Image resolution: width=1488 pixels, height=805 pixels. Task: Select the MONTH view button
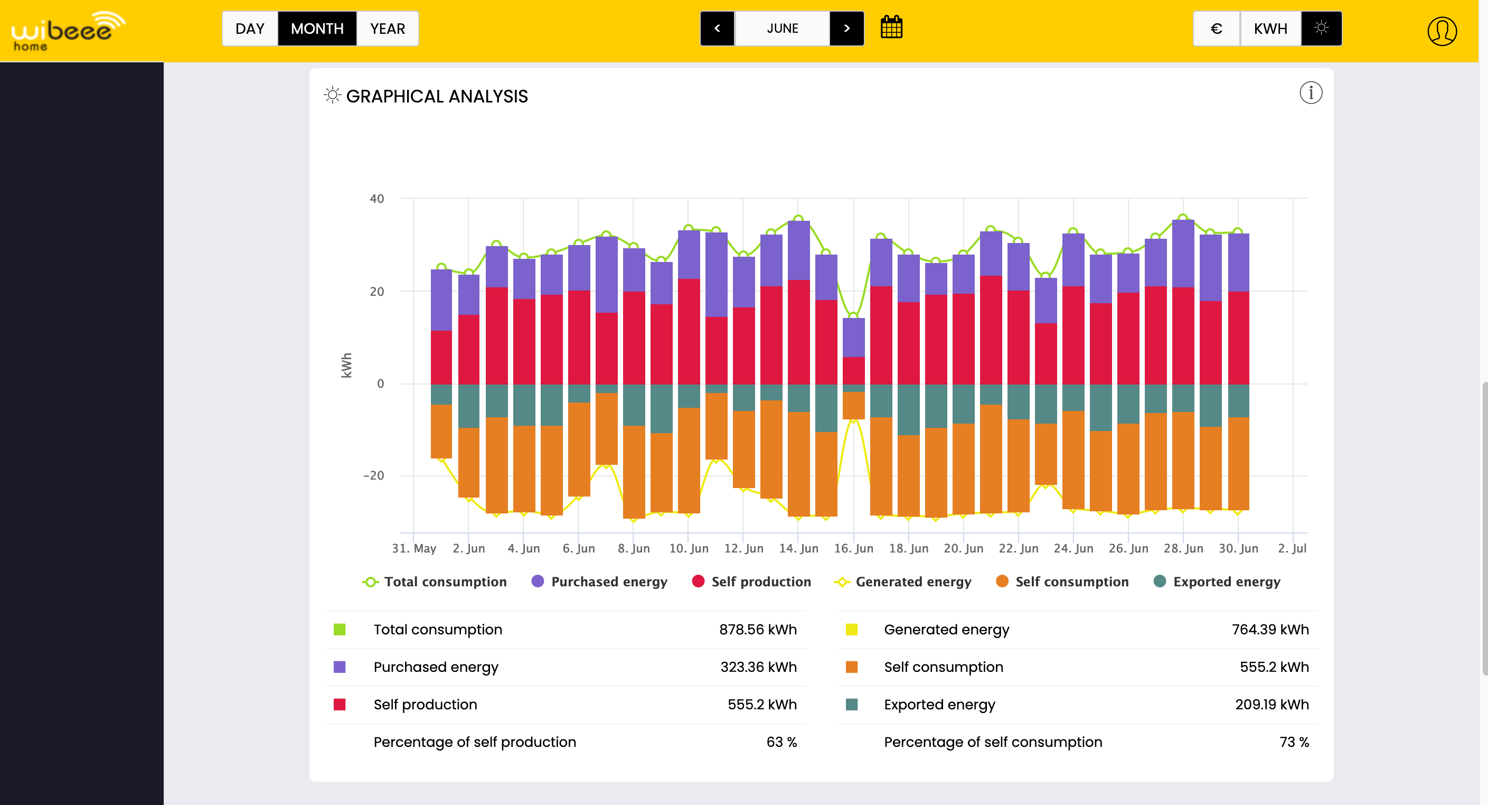pos(317,29)
